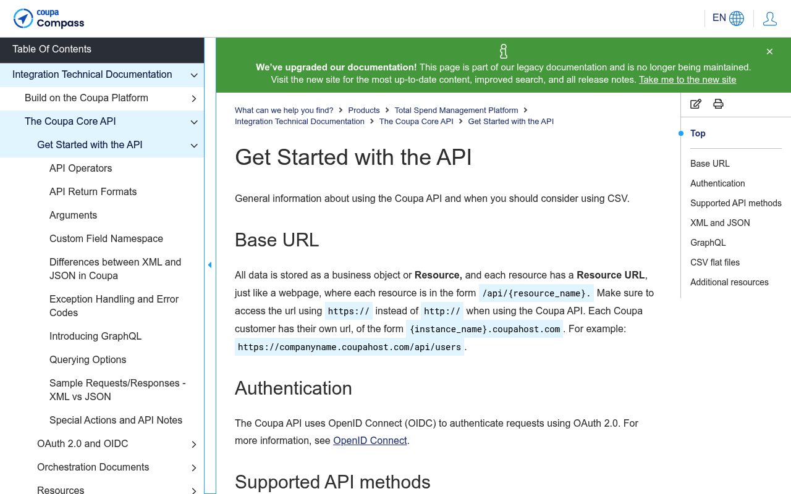791x494 pixels.
Task: Click the https://companyname.coupahost.com/api/users code sample
Action: pos(349,347)
